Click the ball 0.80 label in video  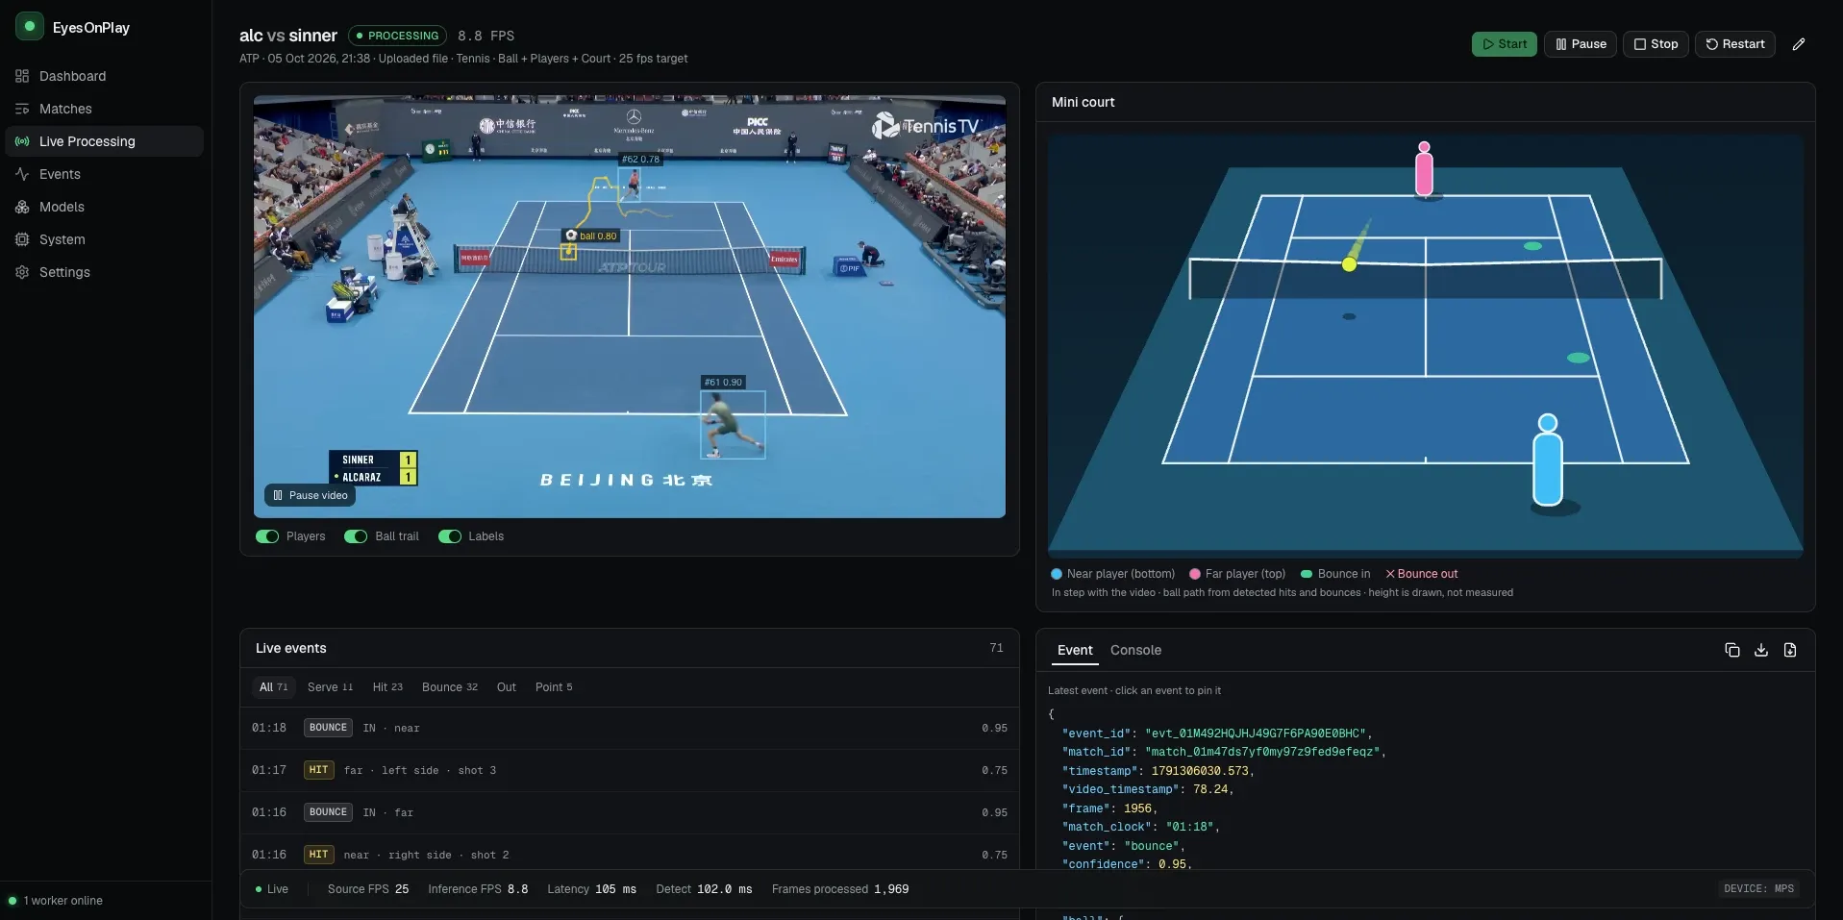[x=591, y=236]
